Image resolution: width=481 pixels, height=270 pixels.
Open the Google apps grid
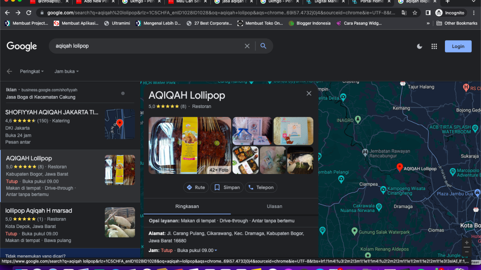pos(434,46)
